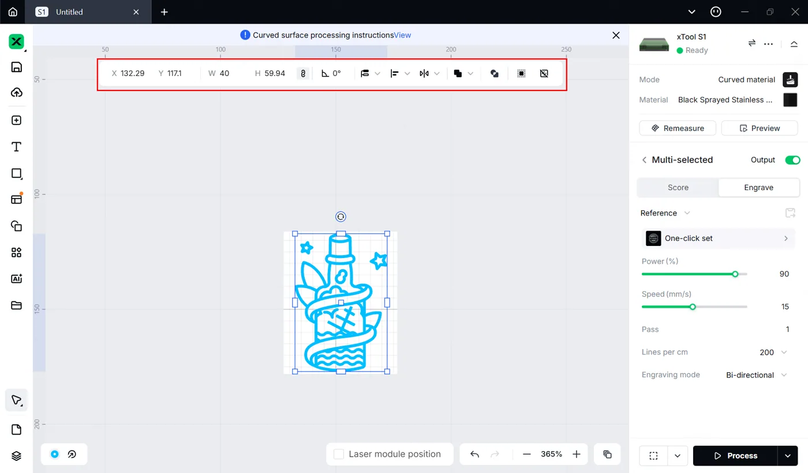Switch device using the swap arrows icon
This screenshot has height=473, width=808.
pyautogui.click(x=752, y=43)
